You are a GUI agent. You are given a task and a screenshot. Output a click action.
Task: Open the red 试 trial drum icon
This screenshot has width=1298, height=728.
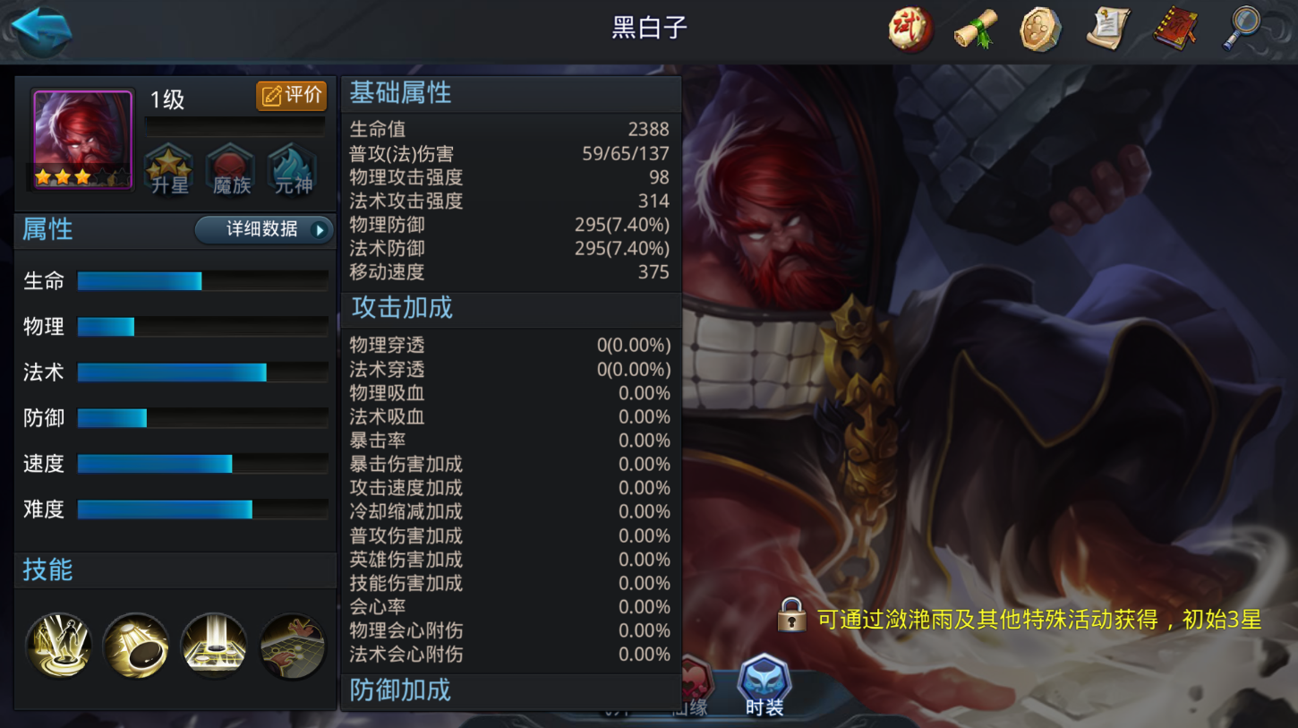click(x=911, y=29)
